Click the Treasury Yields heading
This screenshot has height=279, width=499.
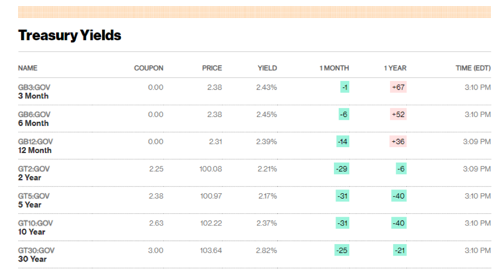pos(69,35)
